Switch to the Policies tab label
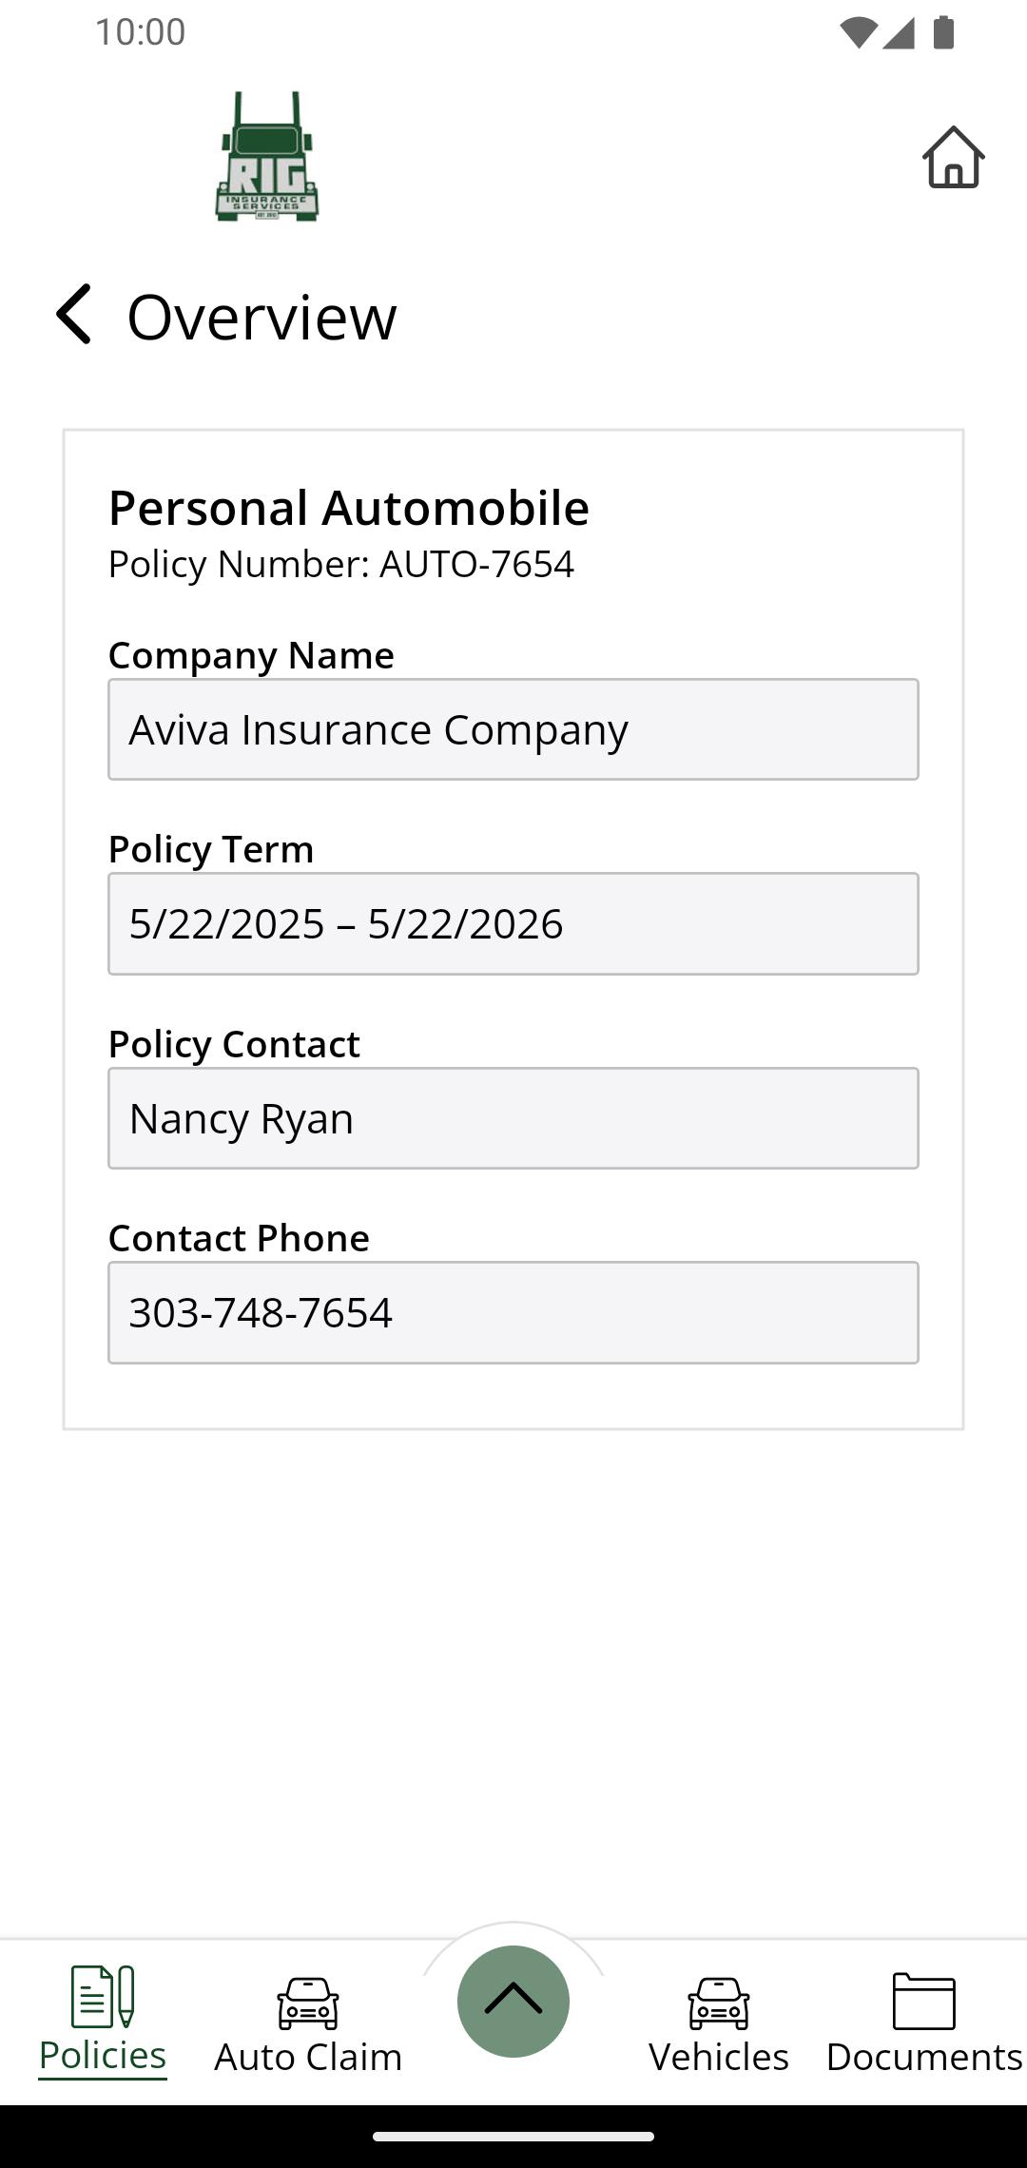The height and width of the screenshot is (2168, 1027). 103,2056
